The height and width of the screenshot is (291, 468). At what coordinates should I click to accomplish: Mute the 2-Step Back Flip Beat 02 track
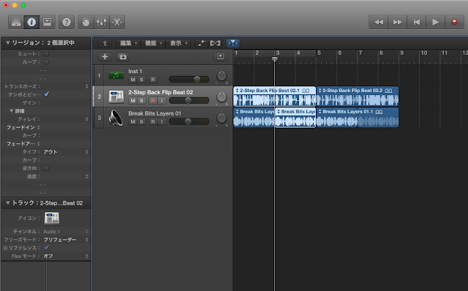(x=132, y=101)
